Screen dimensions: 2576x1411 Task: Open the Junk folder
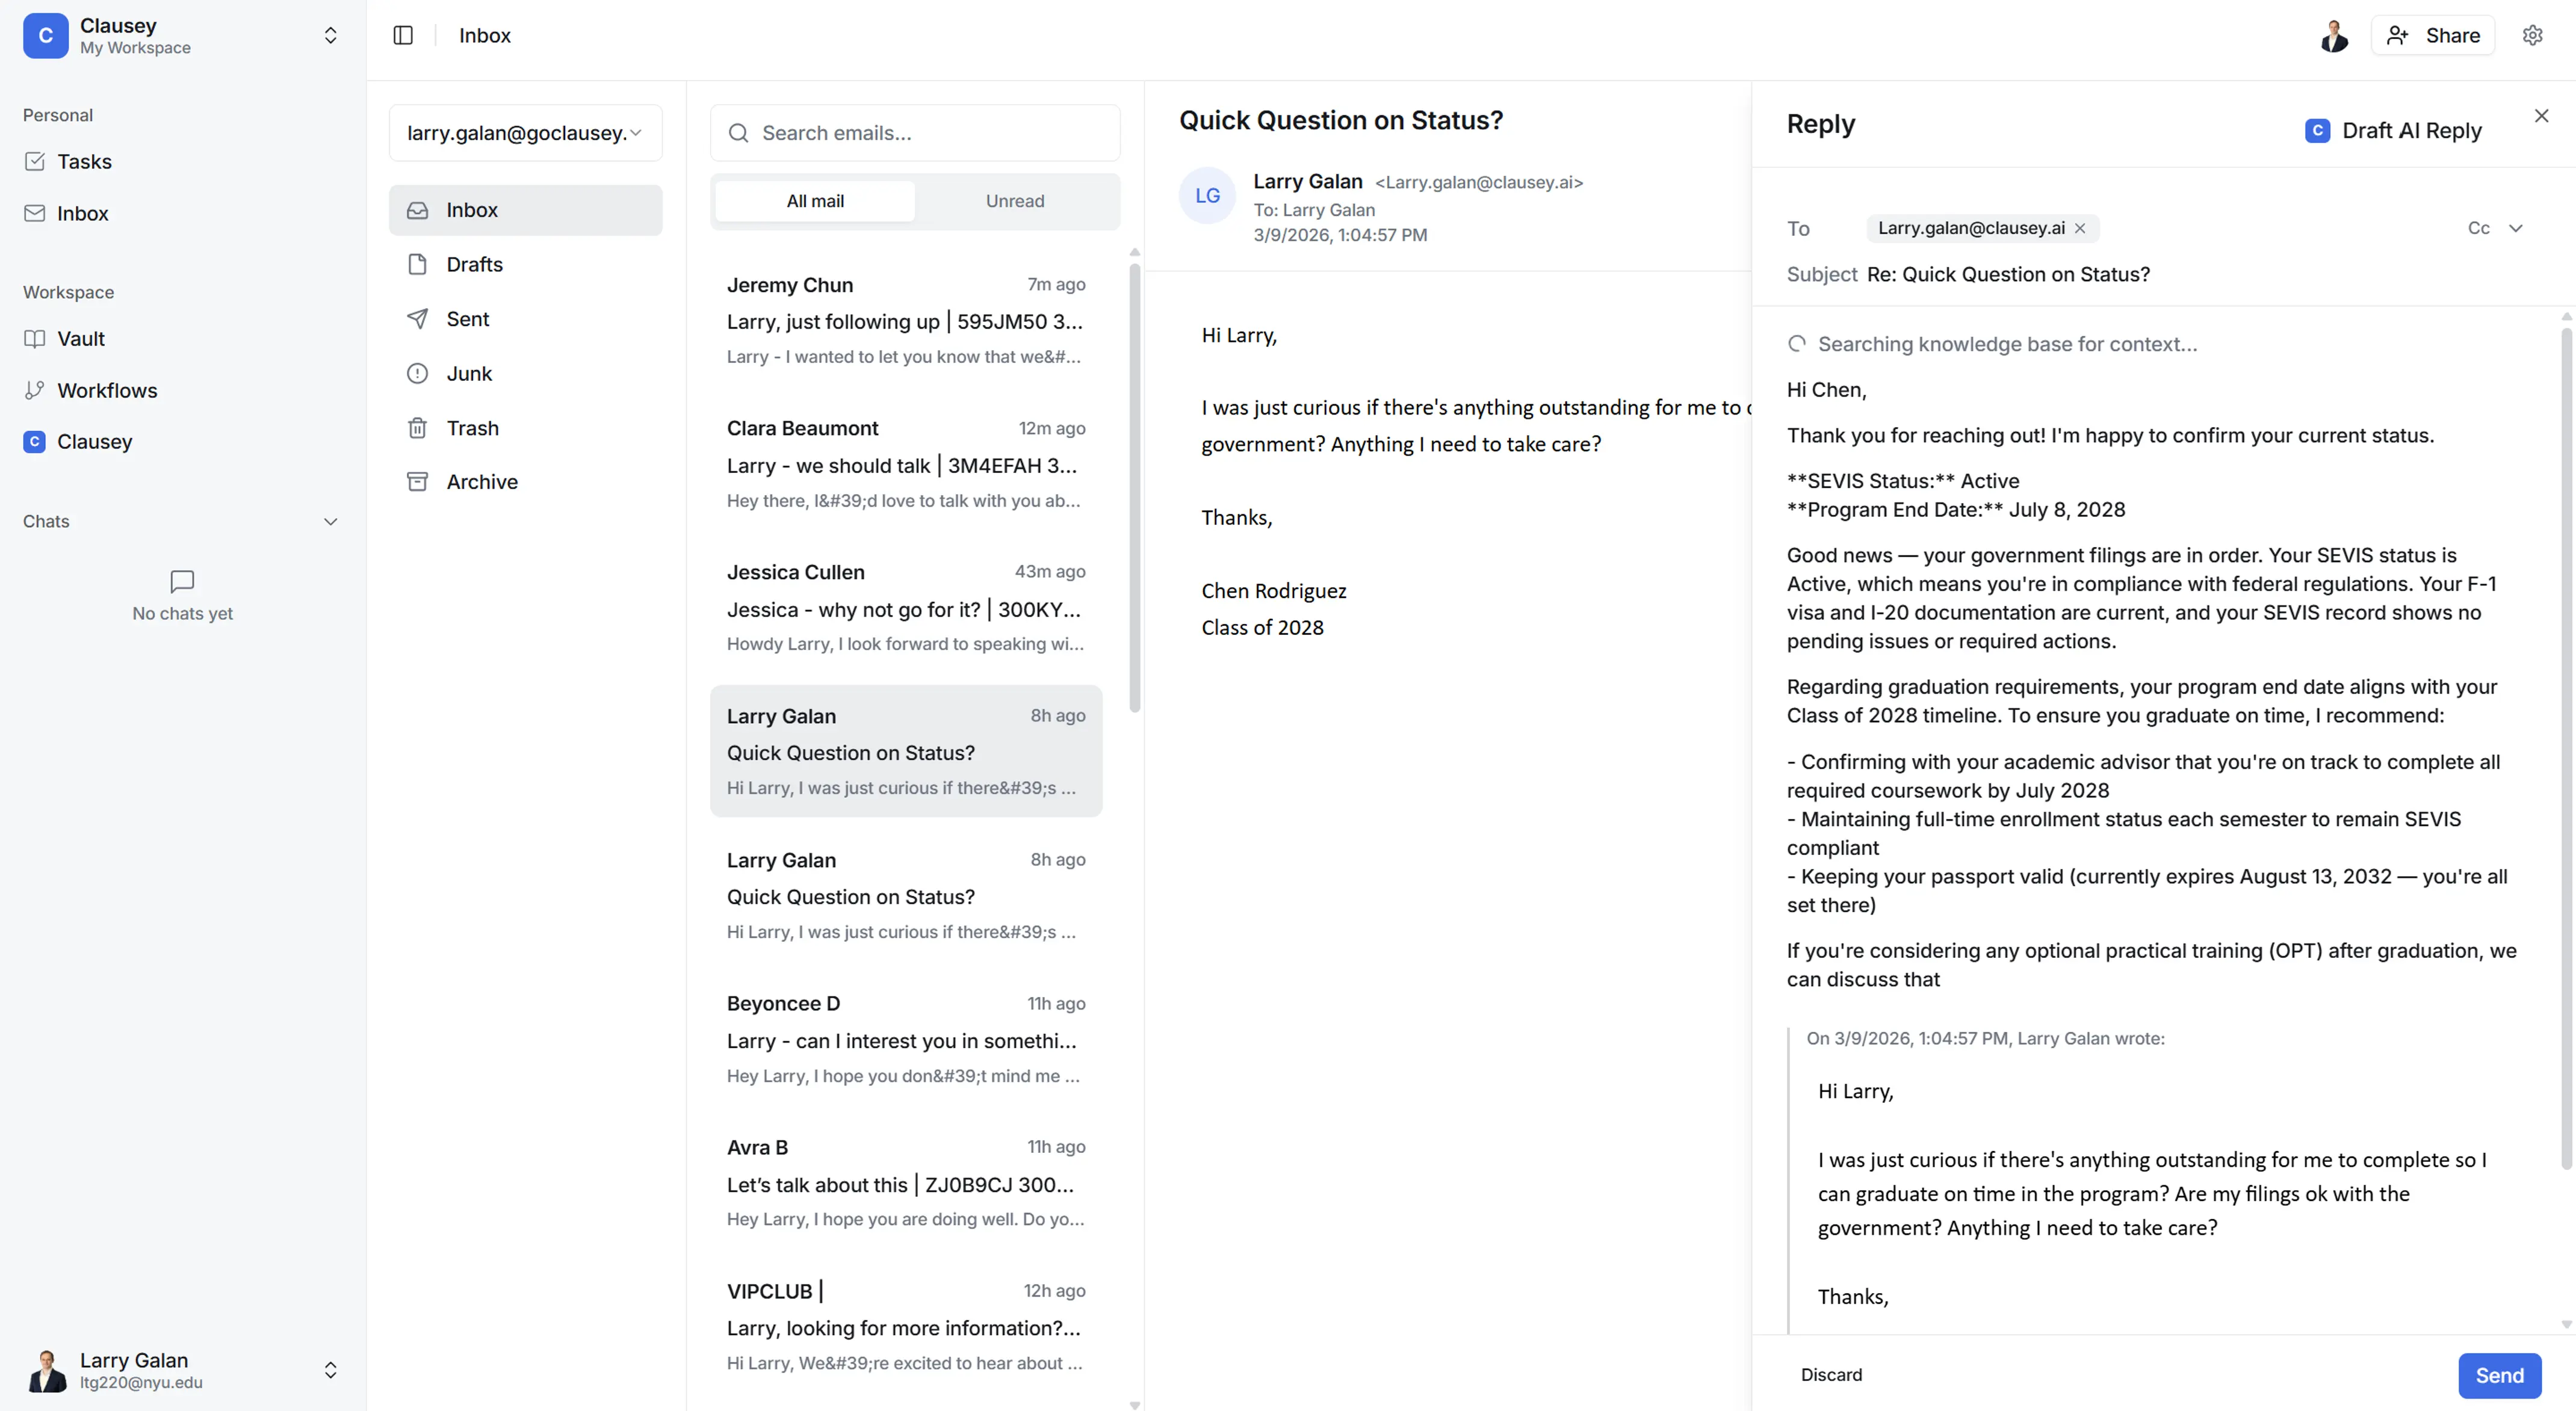click(469, 373)
